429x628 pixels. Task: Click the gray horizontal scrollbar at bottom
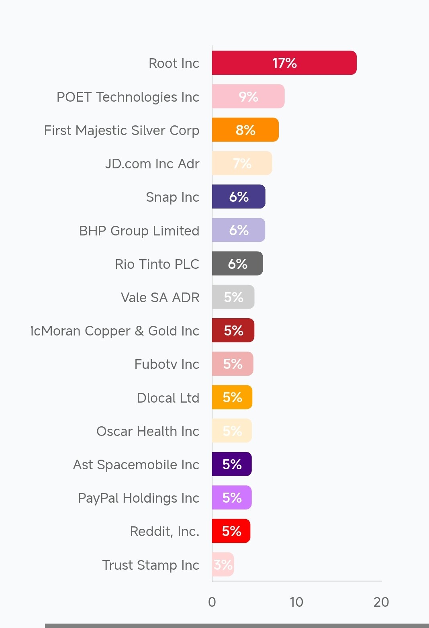click(x=237, y=625)
